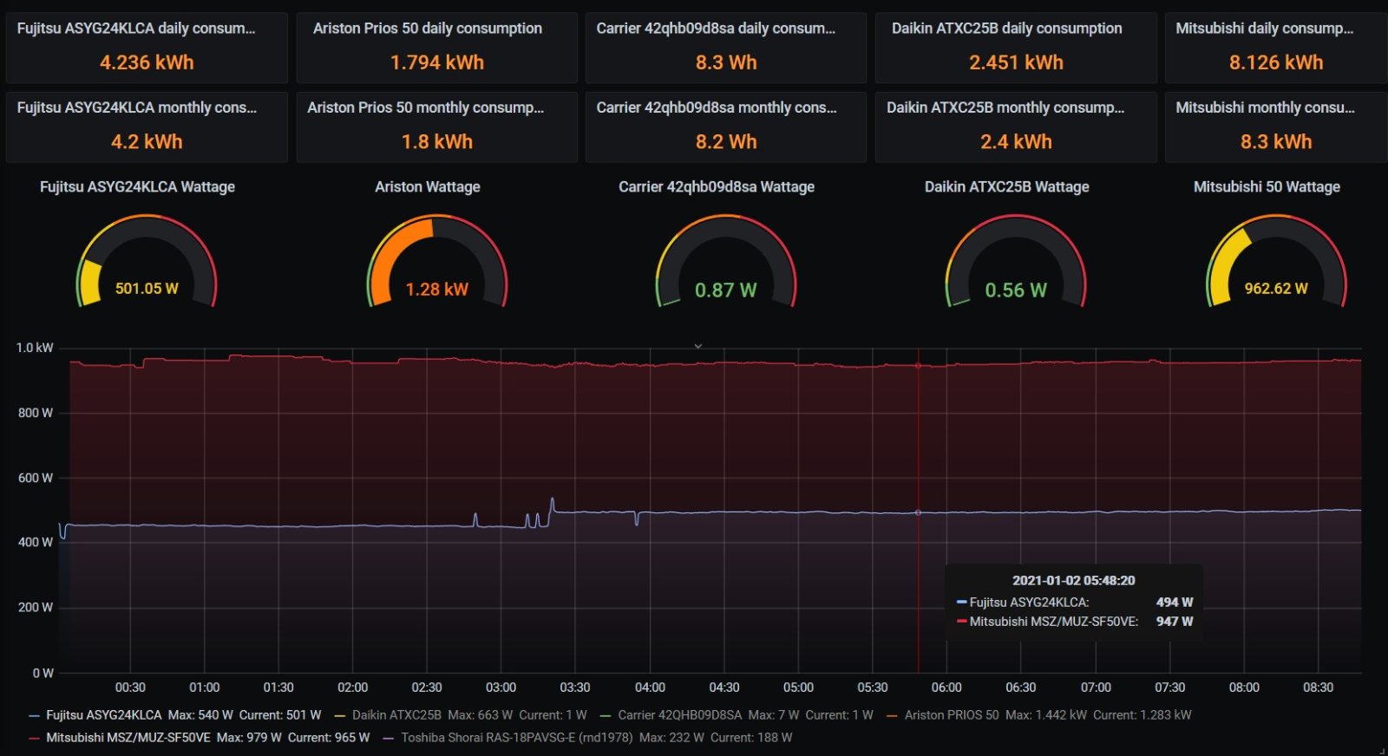Toggle the Daikin ATXC25B series in the legend
This screenshot has height=756, width=1388.
click(x=396, y=715)
